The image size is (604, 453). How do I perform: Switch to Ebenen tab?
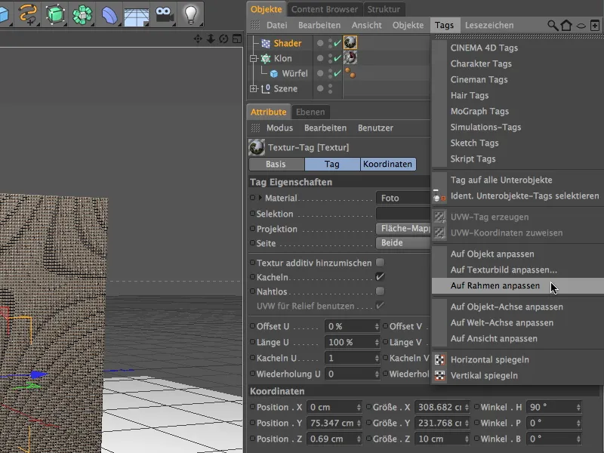coord(310,112)
